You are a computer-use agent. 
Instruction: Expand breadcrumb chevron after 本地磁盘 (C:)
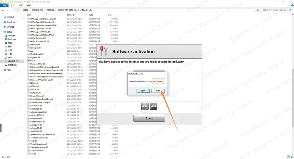(x=45, y=10)
